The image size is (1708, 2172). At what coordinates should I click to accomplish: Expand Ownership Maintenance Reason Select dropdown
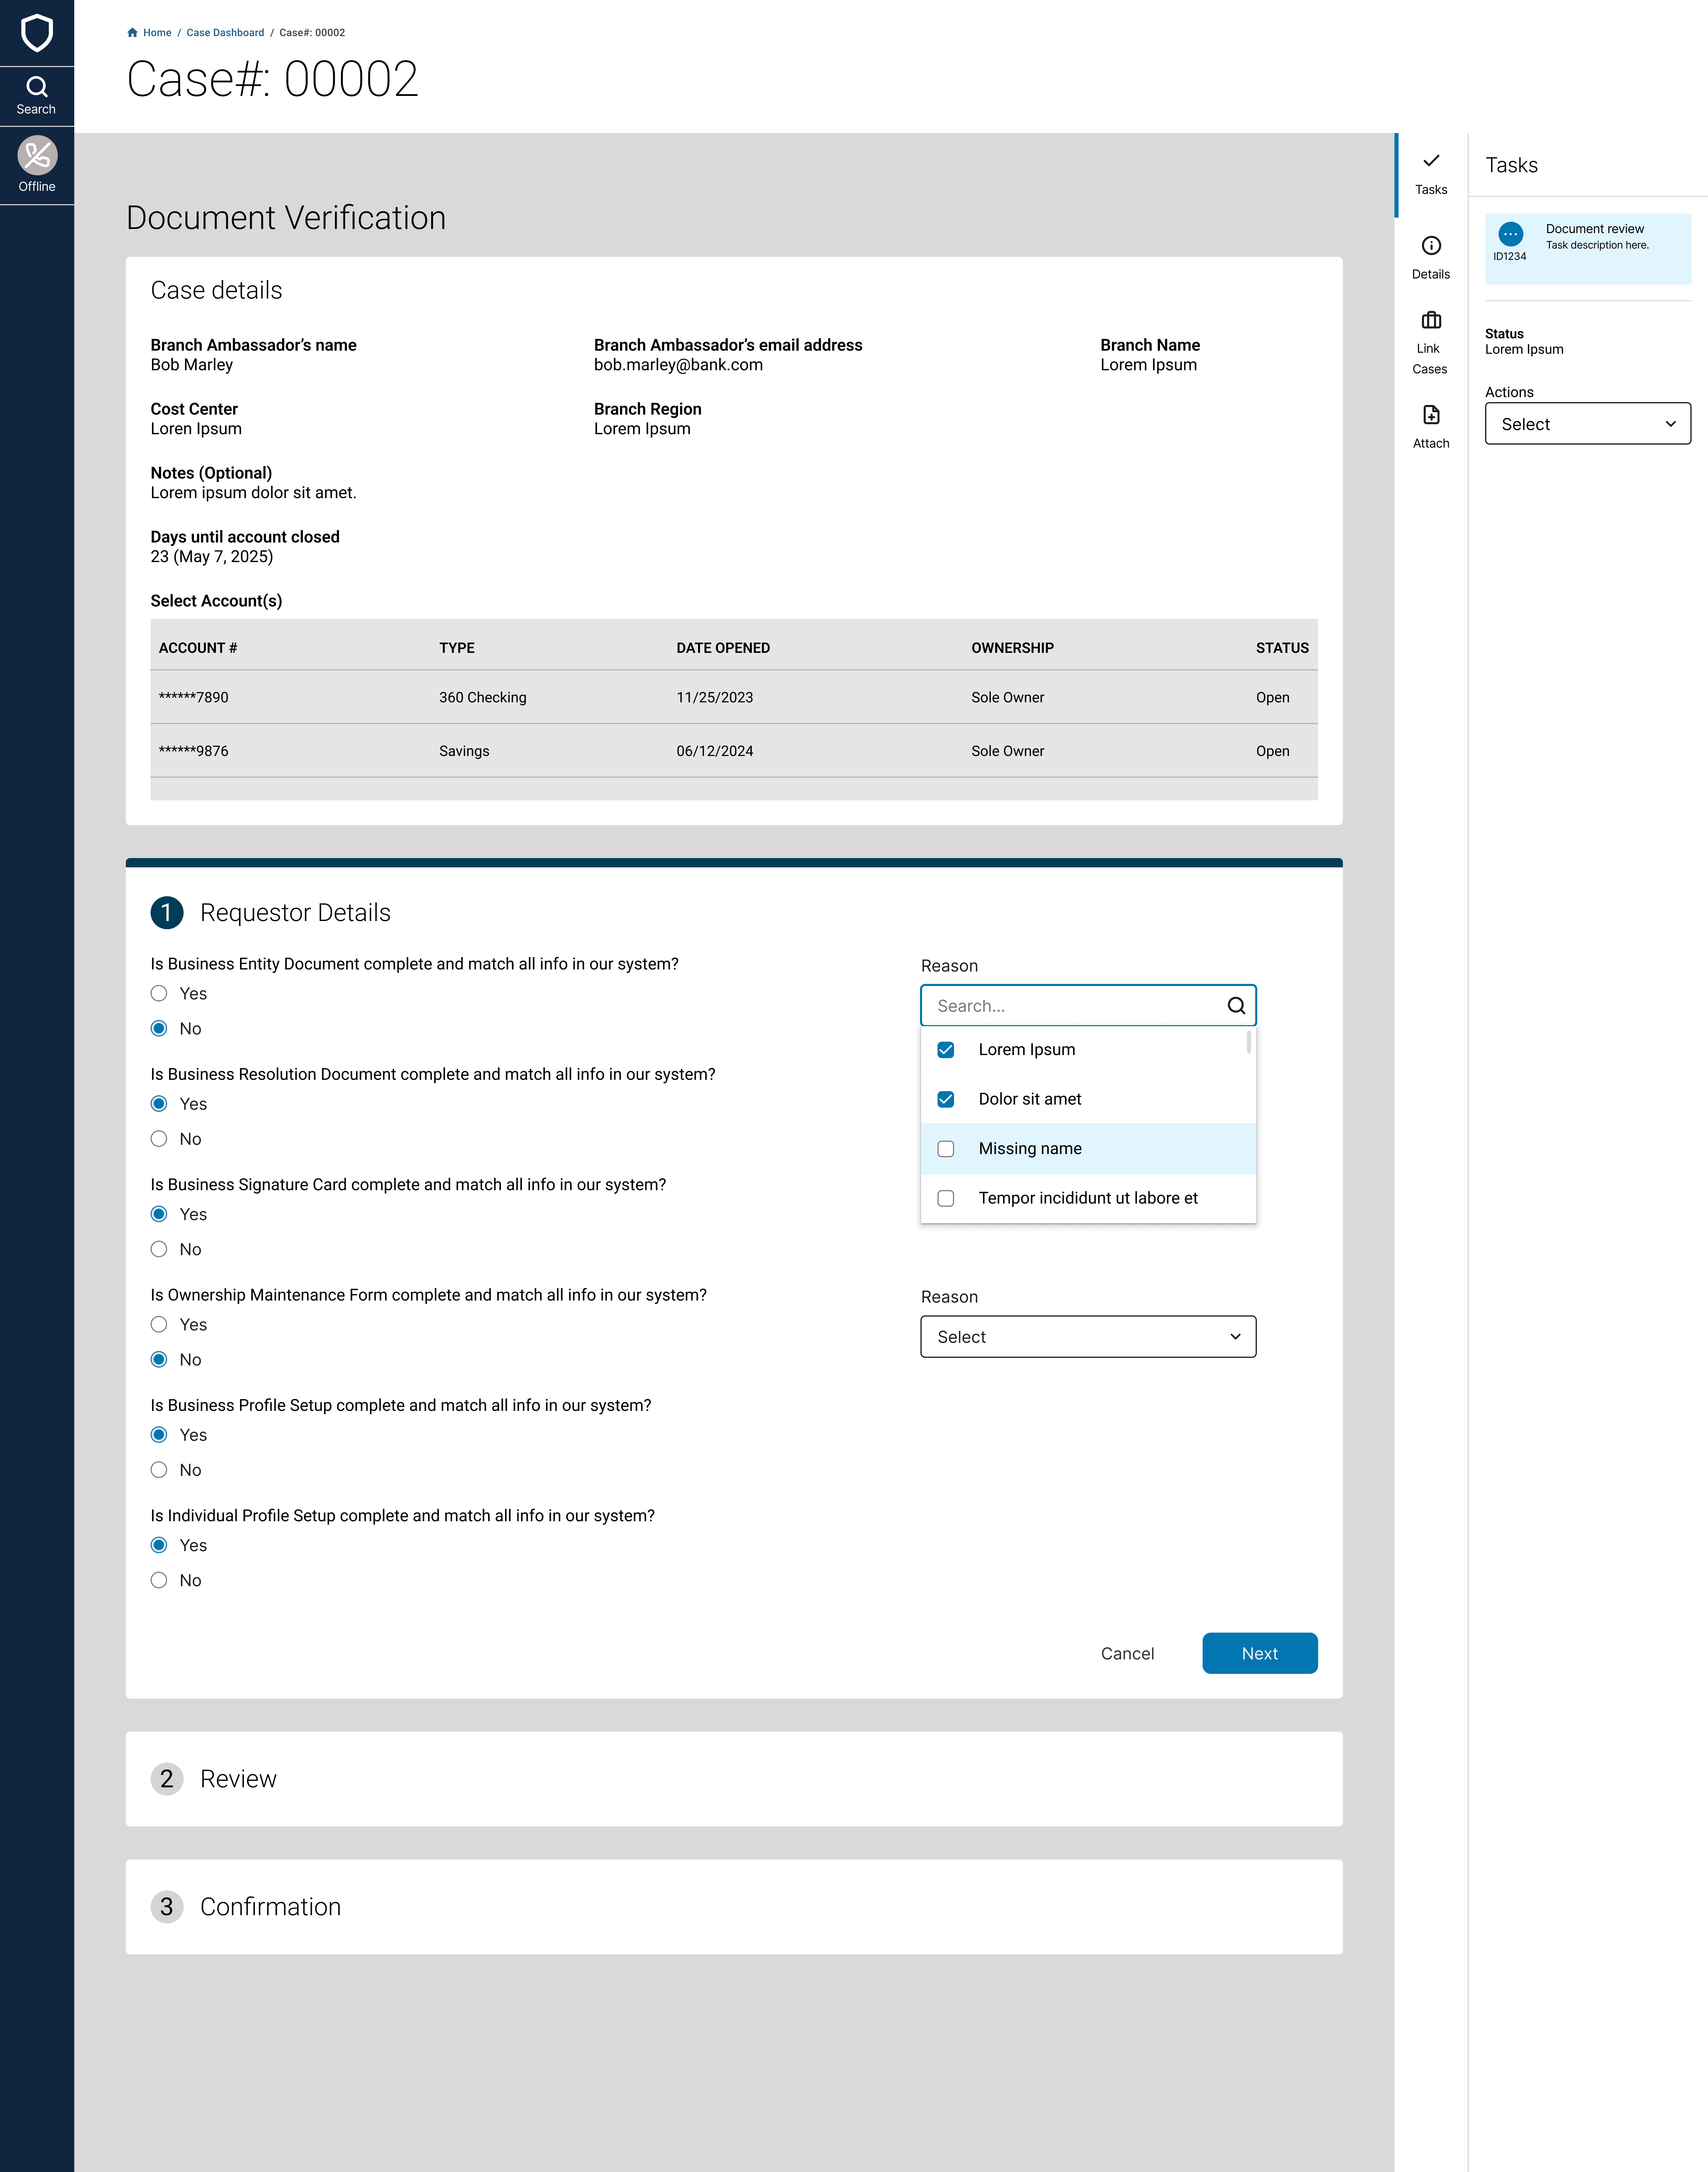1088,1337
